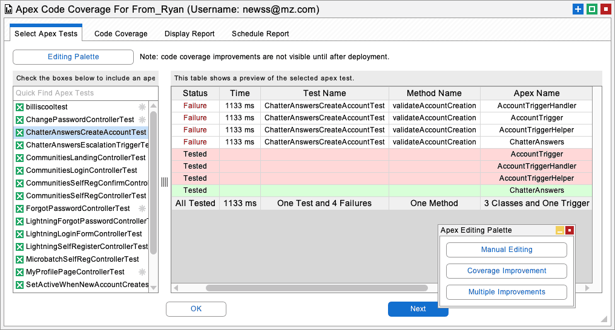This screenshot has height=330, width=615.
Task: Click star icon beside ChangePasswordControllerTest
Action: (x=142, y=120)
